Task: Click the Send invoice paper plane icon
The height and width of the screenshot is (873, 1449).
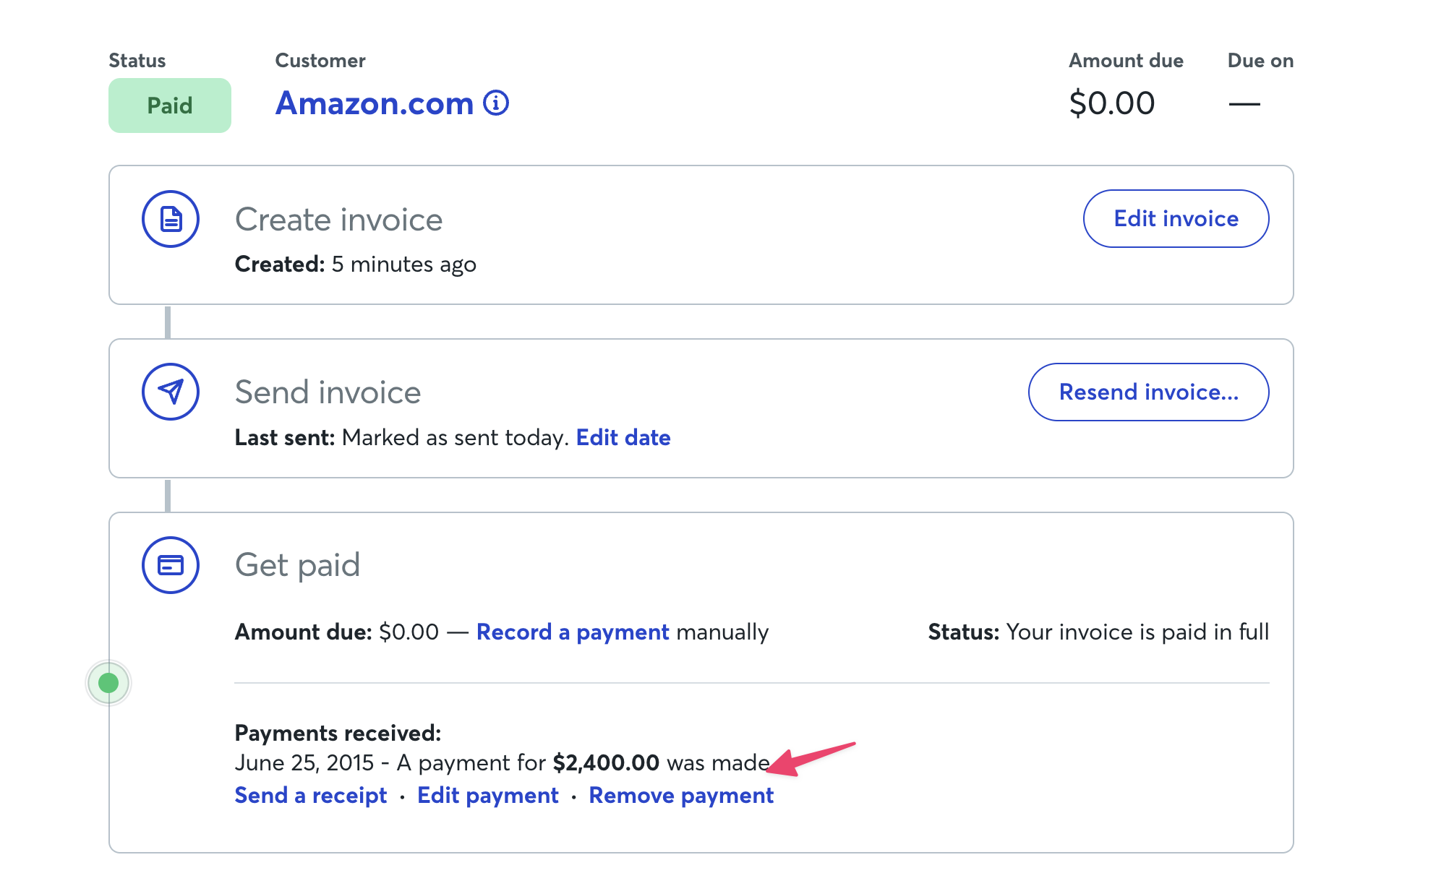Action: click(171, 392)
